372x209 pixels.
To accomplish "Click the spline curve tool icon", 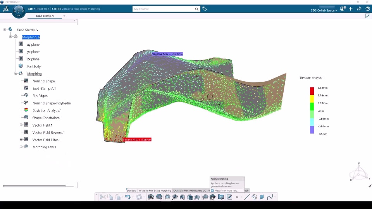I will tap(270, 197).
